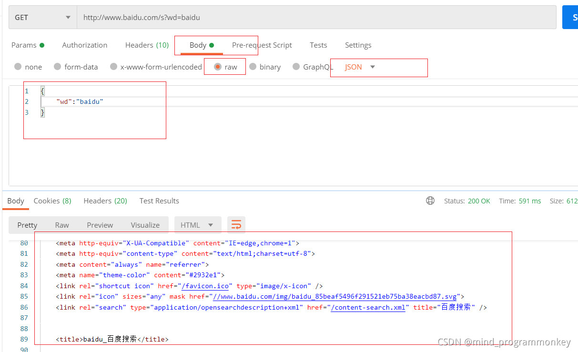Open the JSON format dropdown
Viewport: 578px width, 352px height.
coord(360,67)
